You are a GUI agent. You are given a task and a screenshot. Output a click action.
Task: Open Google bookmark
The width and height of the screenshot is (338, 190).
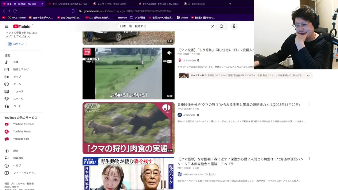(182, 18)
